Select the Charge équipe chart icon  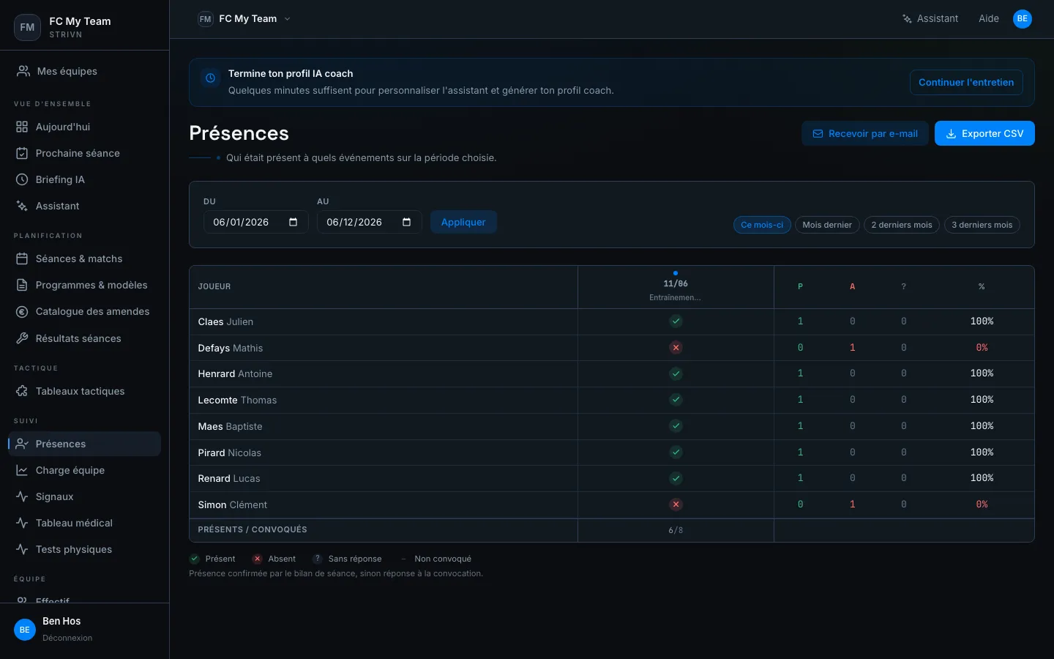coord(22,470)
